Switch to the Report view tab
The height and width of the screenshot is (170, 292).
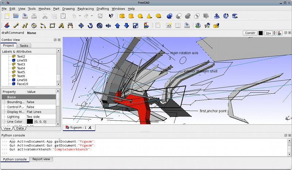(41, 159)
